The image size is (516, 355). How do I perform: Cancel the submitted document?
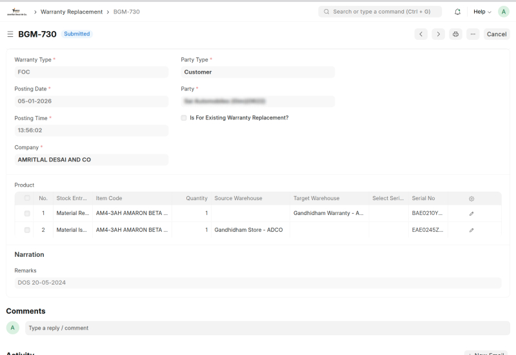coord(497,34)
